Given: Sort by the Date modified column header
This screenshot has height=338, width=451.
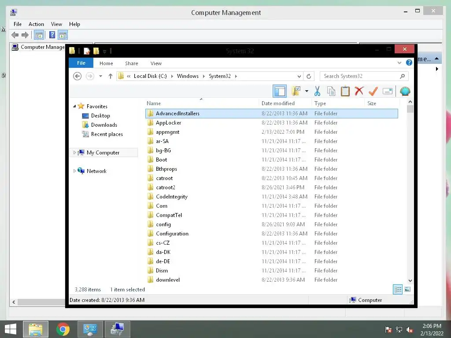Looking at the screenshot, I should pos(285,103).
